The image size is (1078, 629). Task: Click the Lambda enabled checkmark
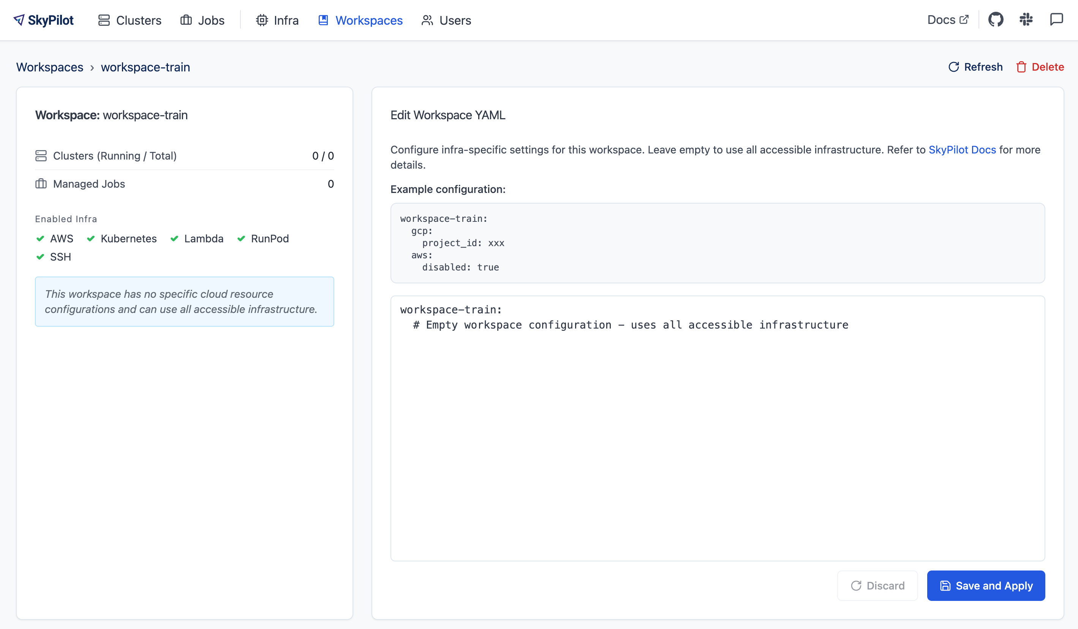[x=174, y=238]
